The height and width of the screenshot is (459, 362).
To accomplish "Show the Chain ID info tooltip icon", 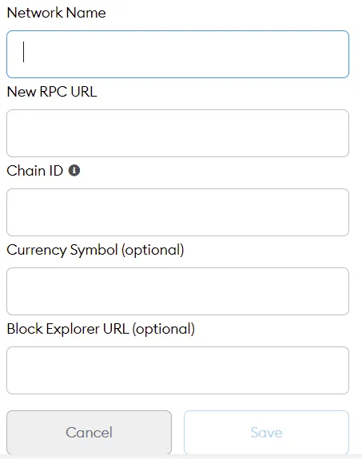I will [x=74, y=170].
